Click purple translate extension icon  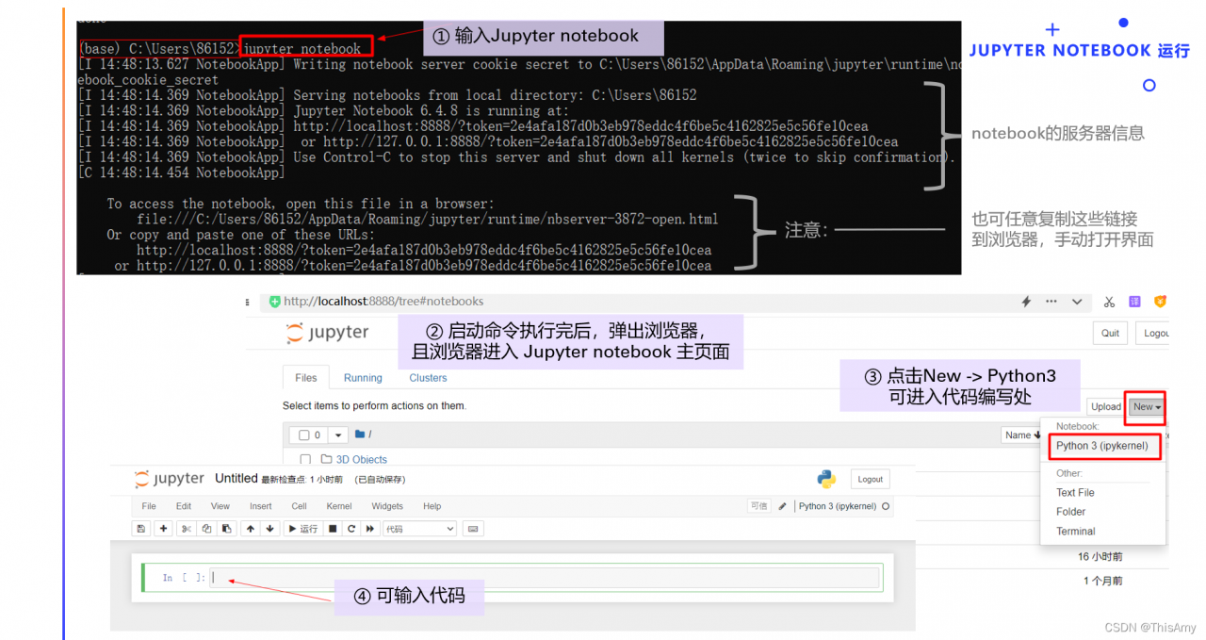coord(1134,302)
